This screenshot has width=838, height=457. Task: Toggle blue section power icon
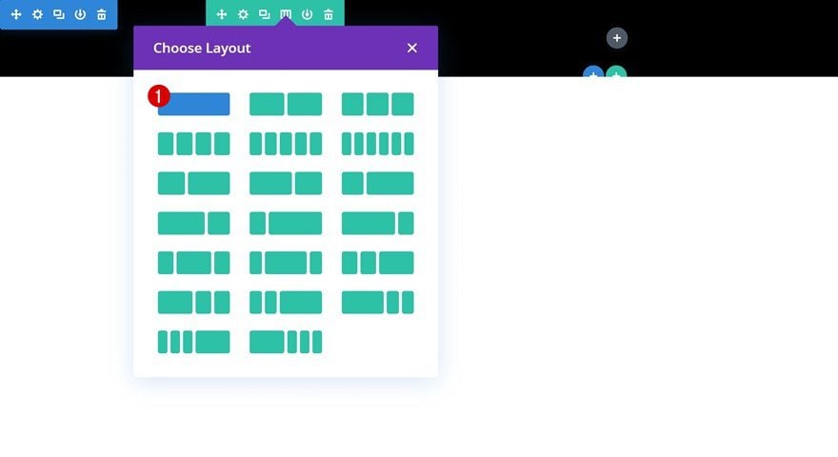coord(80,14)
